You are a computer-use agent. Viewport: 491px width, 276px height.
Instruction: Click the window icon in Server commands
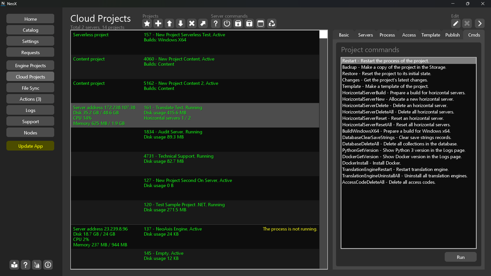(x=260, y=24)
